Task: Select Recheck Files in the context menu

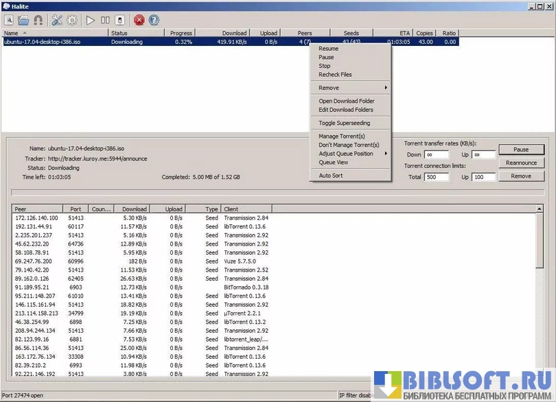Action: 335,75
